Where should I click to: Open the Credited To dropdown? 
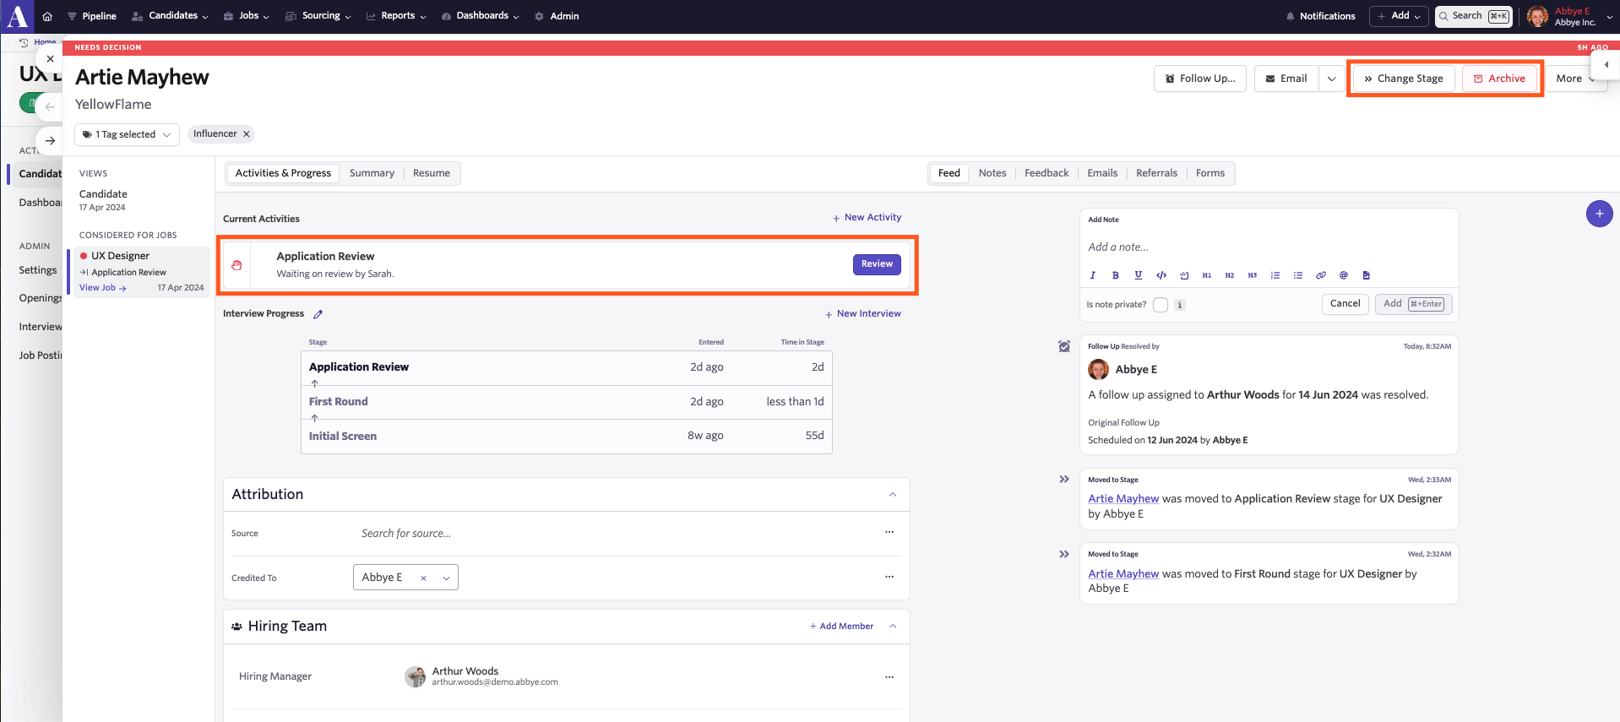pos(446,578)
